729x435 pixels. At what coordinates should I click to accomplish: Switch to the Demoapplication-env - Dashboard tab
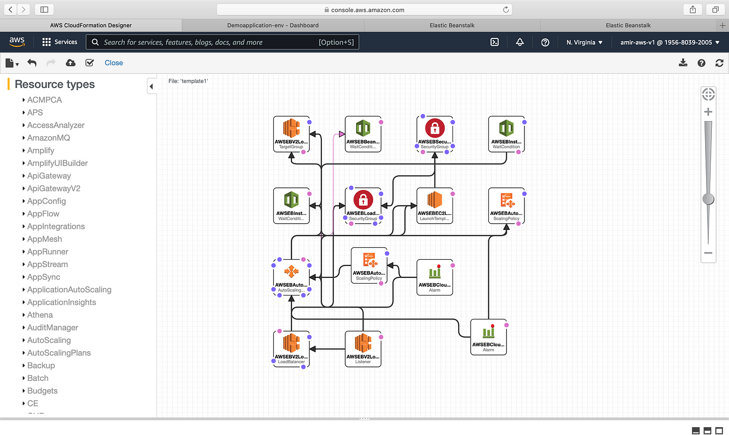tap(273, 25)
